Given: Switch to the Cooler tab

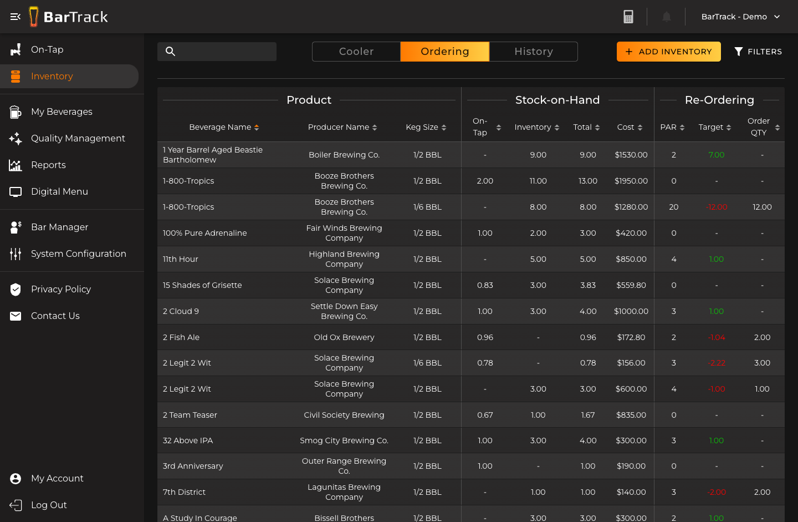Looking at the screenshot, I should coord(356,51).
